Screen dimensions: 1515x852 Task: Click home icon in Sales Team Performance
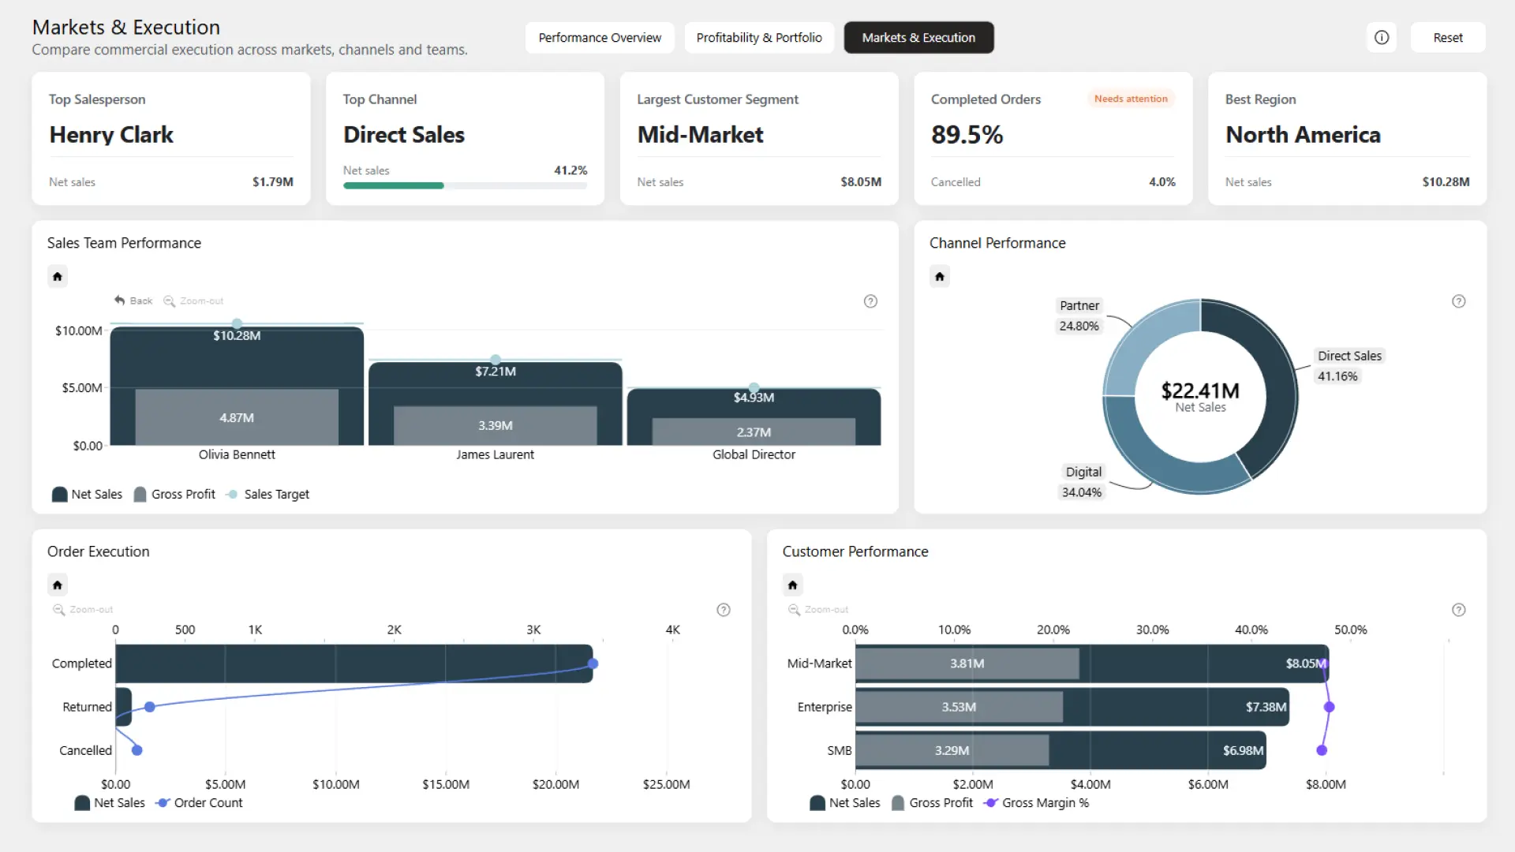coord(58,277)
